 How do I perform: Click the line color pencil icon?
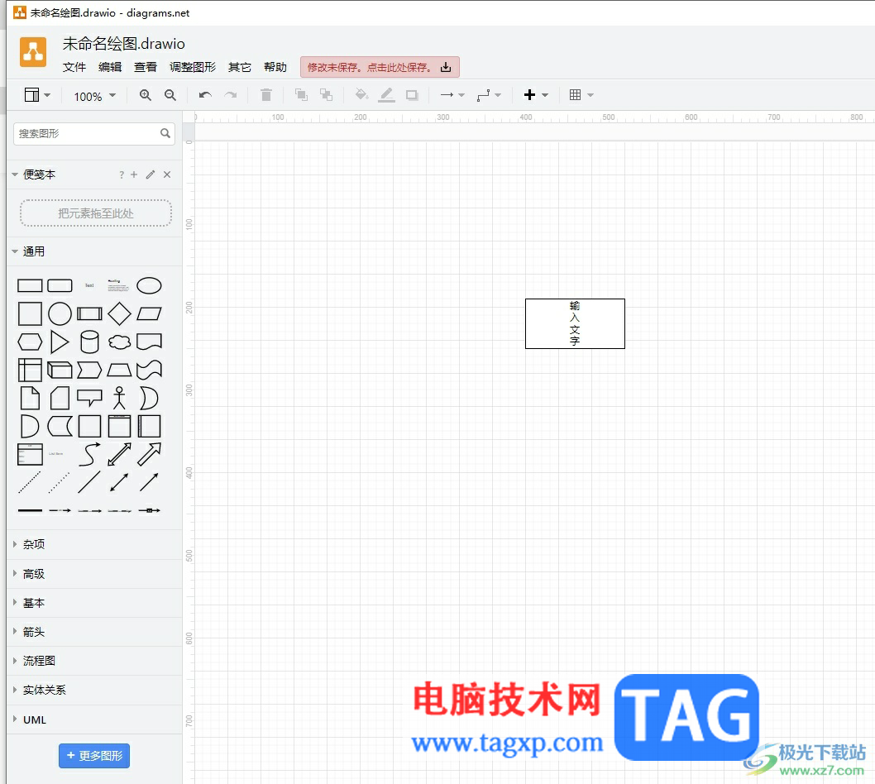tap(386, 95)
